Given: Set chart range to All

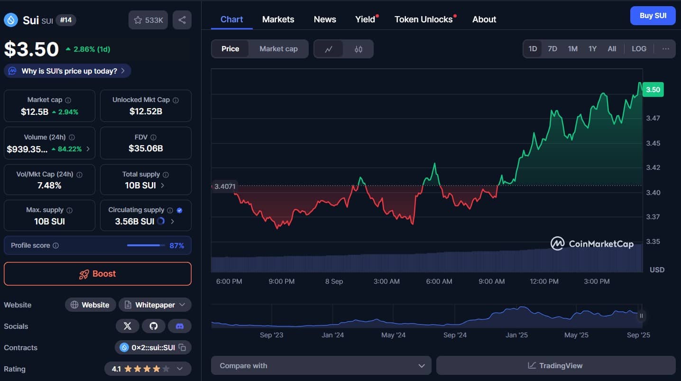Looking at the screenshot, I should click(612, 49).
